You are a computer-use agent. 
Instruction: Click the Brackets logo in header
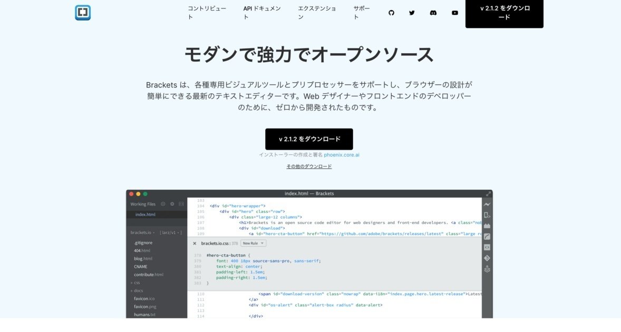(83, 13)
